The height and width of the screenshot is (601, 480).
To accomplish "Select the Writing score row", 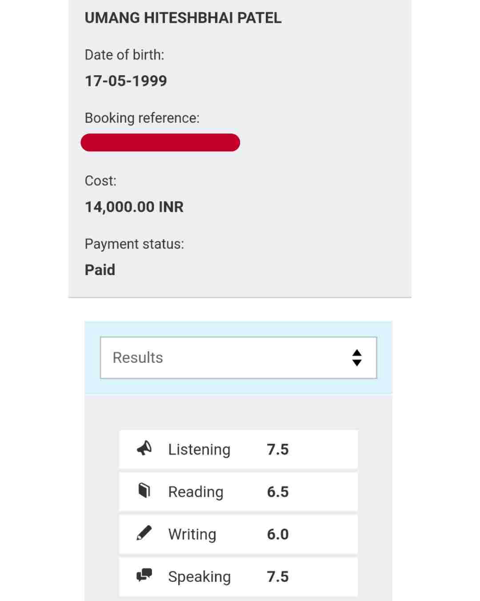I will click(238, 534).
